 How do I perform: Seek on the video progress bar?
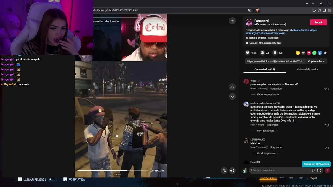112,171
